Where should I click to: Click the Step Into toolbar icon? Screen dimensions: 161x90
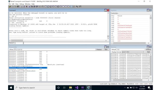pyautogui.click(x=32, y=7)
